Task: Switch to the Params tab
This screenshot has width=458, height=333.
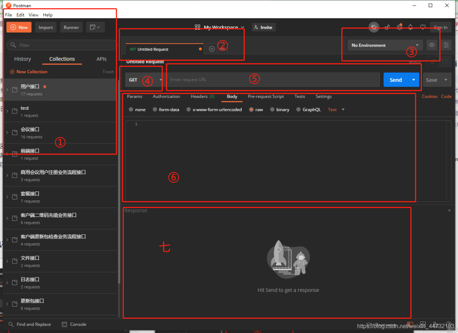Action: 134,96
